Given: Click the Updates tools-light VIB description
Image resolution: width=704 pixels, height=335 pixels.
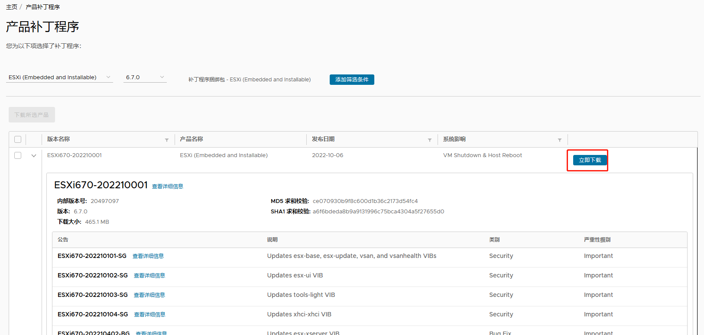Looking at the screenshot, I should pyautogui.click(x=301, y=295).
